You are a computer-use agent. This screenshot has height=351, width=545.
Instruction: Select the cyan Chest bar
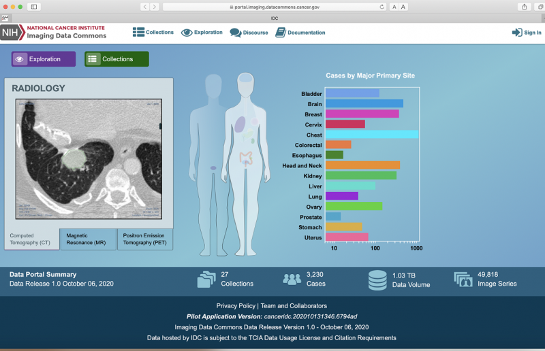[372, 135]
